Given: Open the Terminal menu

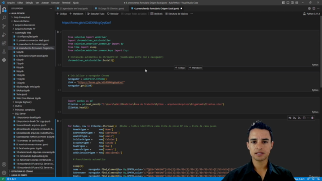Looking at the screenshot, I should pos(66,3).
